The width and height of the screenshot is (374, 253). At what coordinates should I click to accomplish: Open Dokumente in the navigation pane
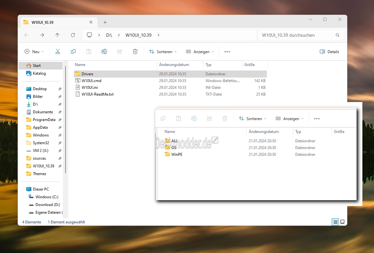point(41,112)
